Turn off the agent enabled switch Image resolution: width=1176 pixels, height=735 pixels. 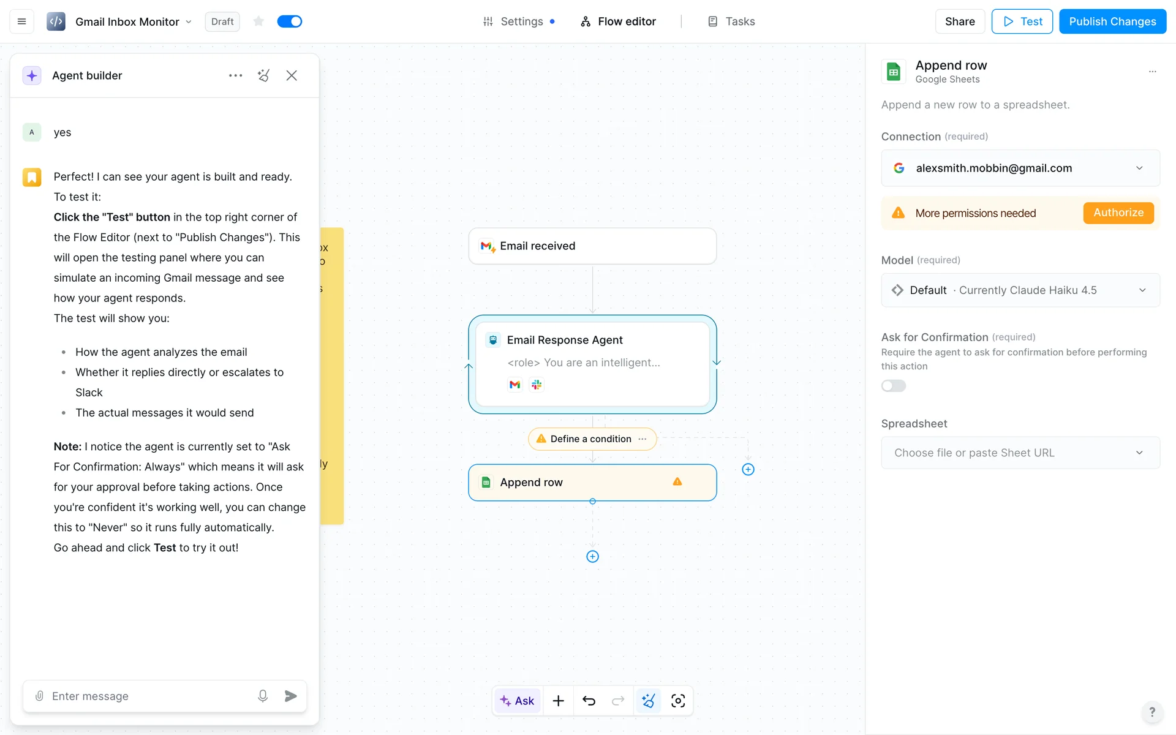click(290, 21)
